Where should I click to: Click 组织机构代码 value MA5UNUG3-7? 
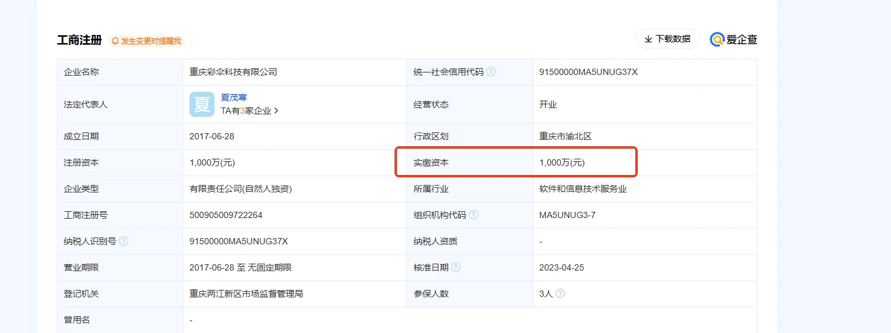pos(567,215)
